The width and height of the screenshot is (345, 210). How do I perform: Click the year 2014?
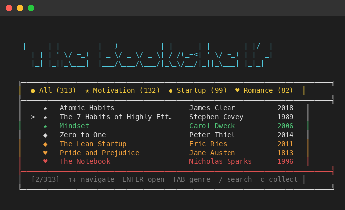click(285, 135)
